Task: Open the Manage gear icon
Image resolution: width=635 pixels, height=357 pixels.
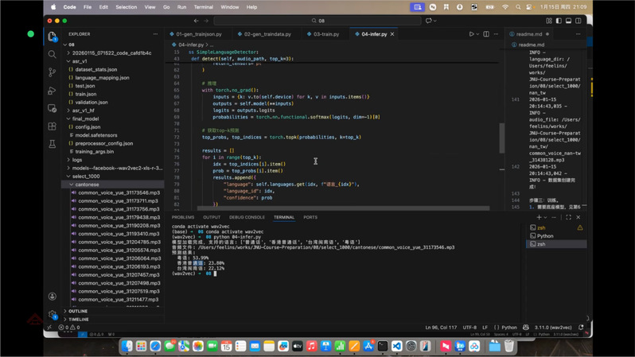Action: [53, 313]
